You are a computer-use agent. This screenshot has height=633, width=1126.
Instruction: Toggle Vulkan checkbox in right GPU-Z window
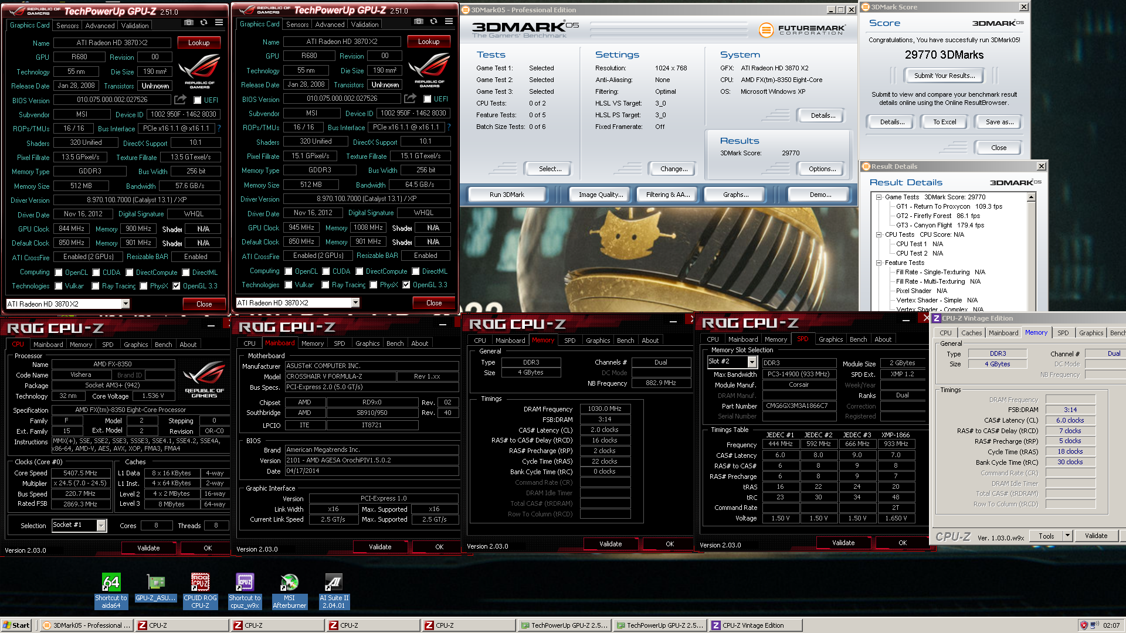point(289,285)
